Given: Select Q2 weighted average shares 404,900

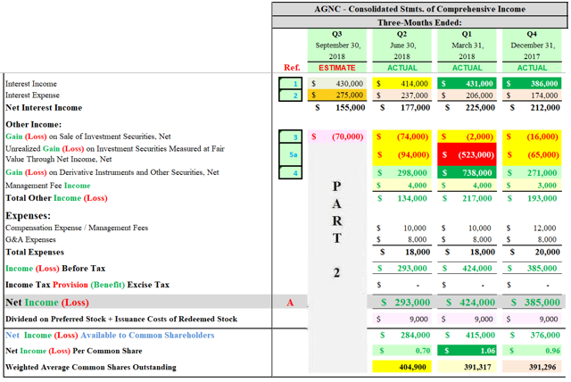Looking at the screenshot, I should coord(401,367).
